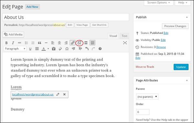Screen dimensions: 194x123
Task: Insert the Read More tag
Action: tap(86, 43)
